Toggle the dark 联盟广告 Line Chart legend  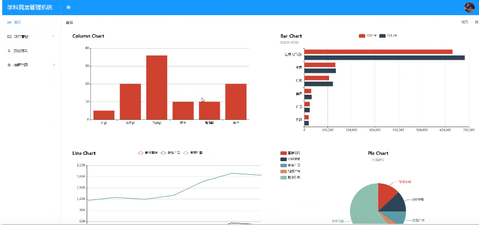pos(170,153)
